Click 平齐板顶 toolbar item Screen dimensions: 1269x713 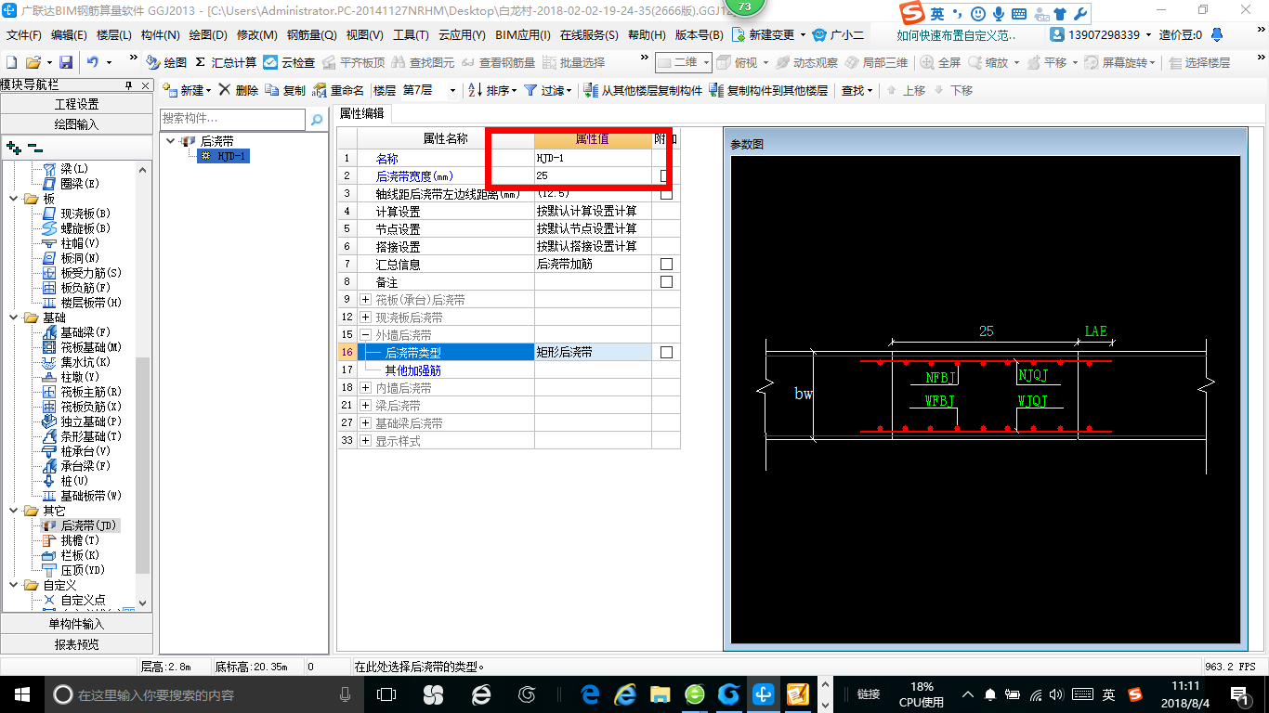click(352, 62)
